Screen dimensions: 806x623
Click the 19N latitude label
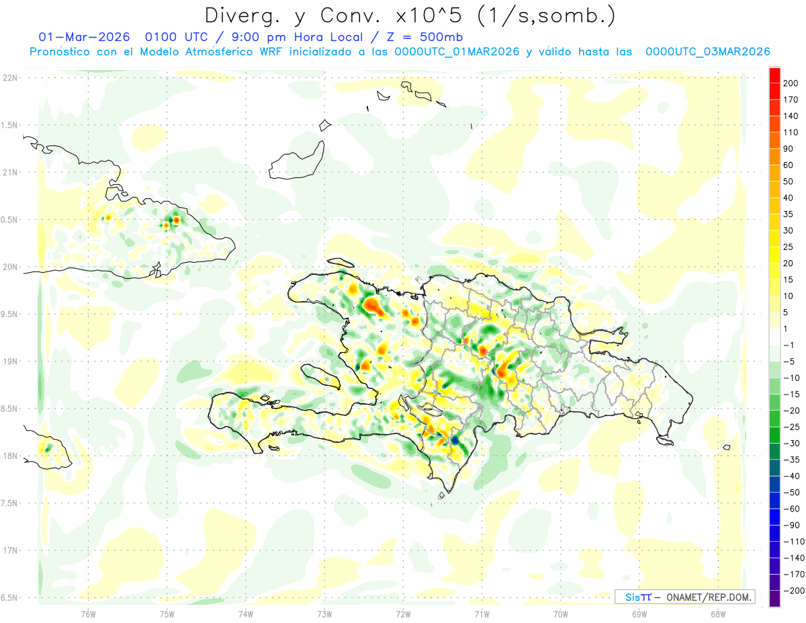[10, 361]
